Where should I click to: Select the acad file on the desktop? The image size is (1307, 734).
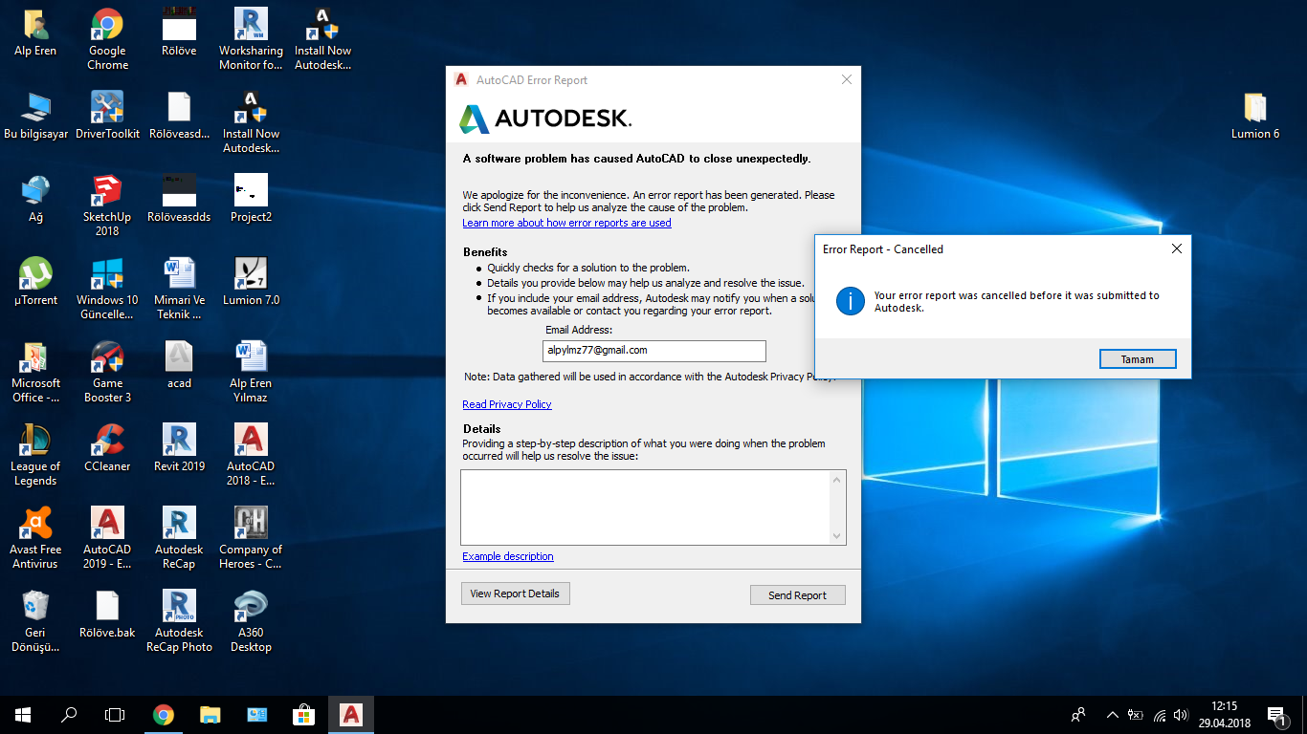(179, 365)
